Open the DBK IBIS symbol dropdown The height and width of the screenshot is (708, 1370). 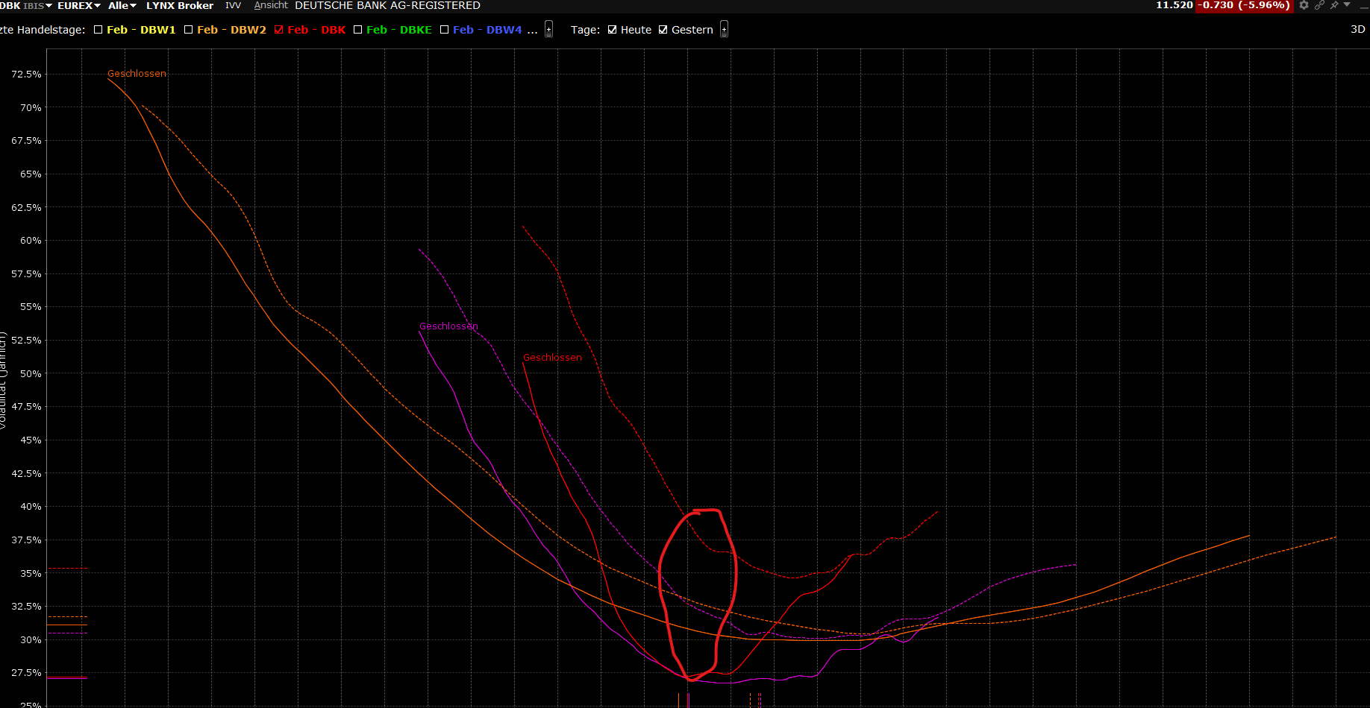[x=26, y=5]
